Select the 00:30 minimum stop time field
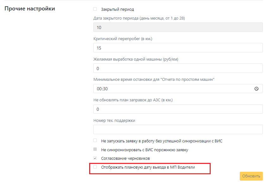This screenshot has width=266, height=185. click(178, 89)
